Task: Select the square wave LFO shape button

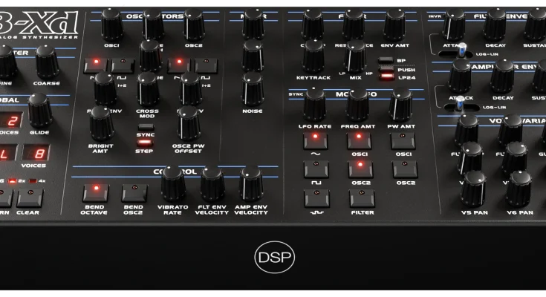Action: tap(315, 169)
